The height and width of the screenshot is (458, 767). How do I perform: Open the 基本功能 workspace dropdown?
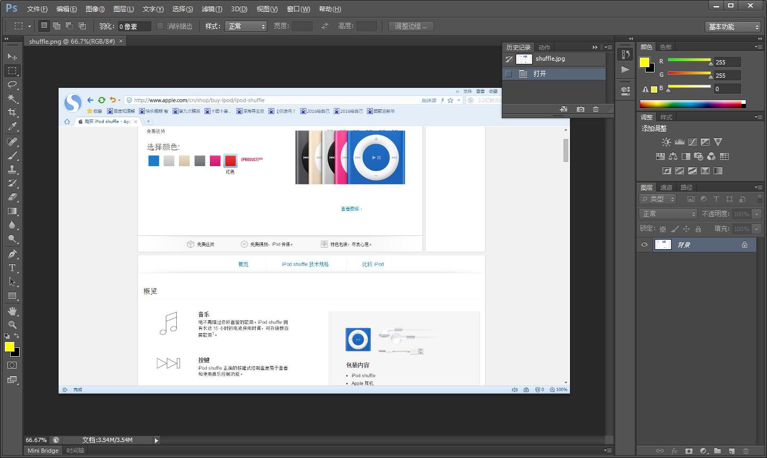coord(733,27)
